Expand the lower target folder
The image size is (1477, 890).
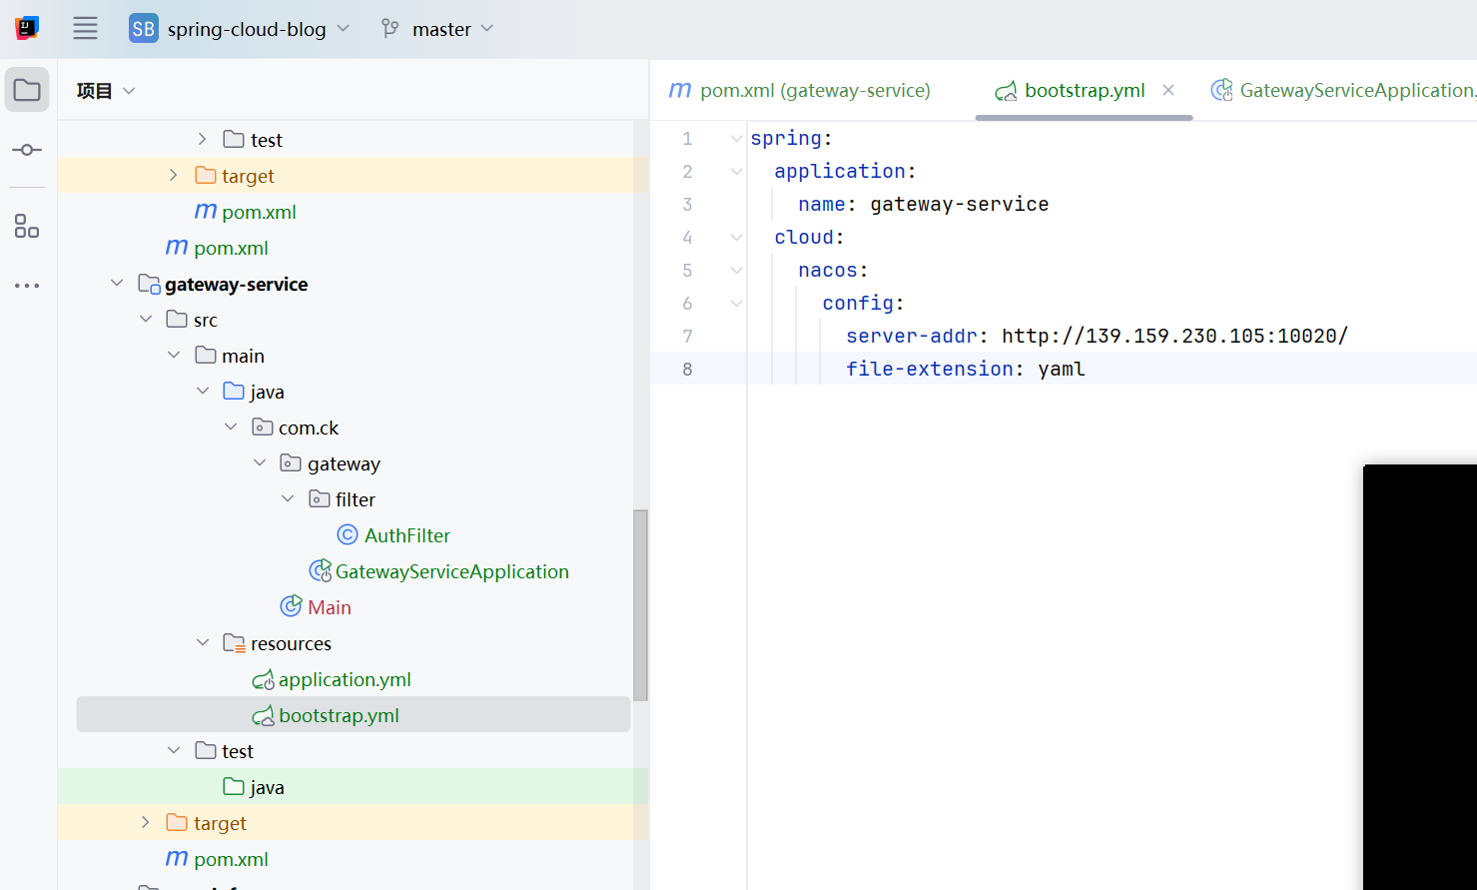(x=146, y=822)
